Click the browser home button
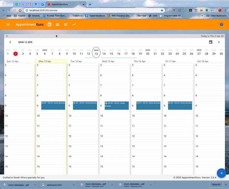Image resolution: width=229 pixels, height=189 pixels. click(20, 10)
